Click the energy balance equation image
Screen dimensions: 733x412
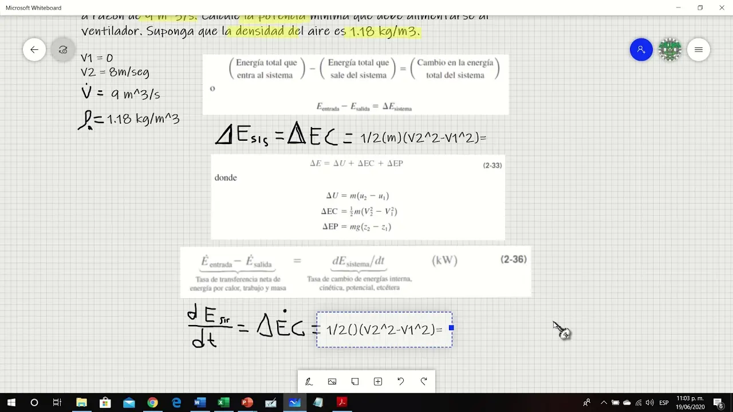click(356, 85)
